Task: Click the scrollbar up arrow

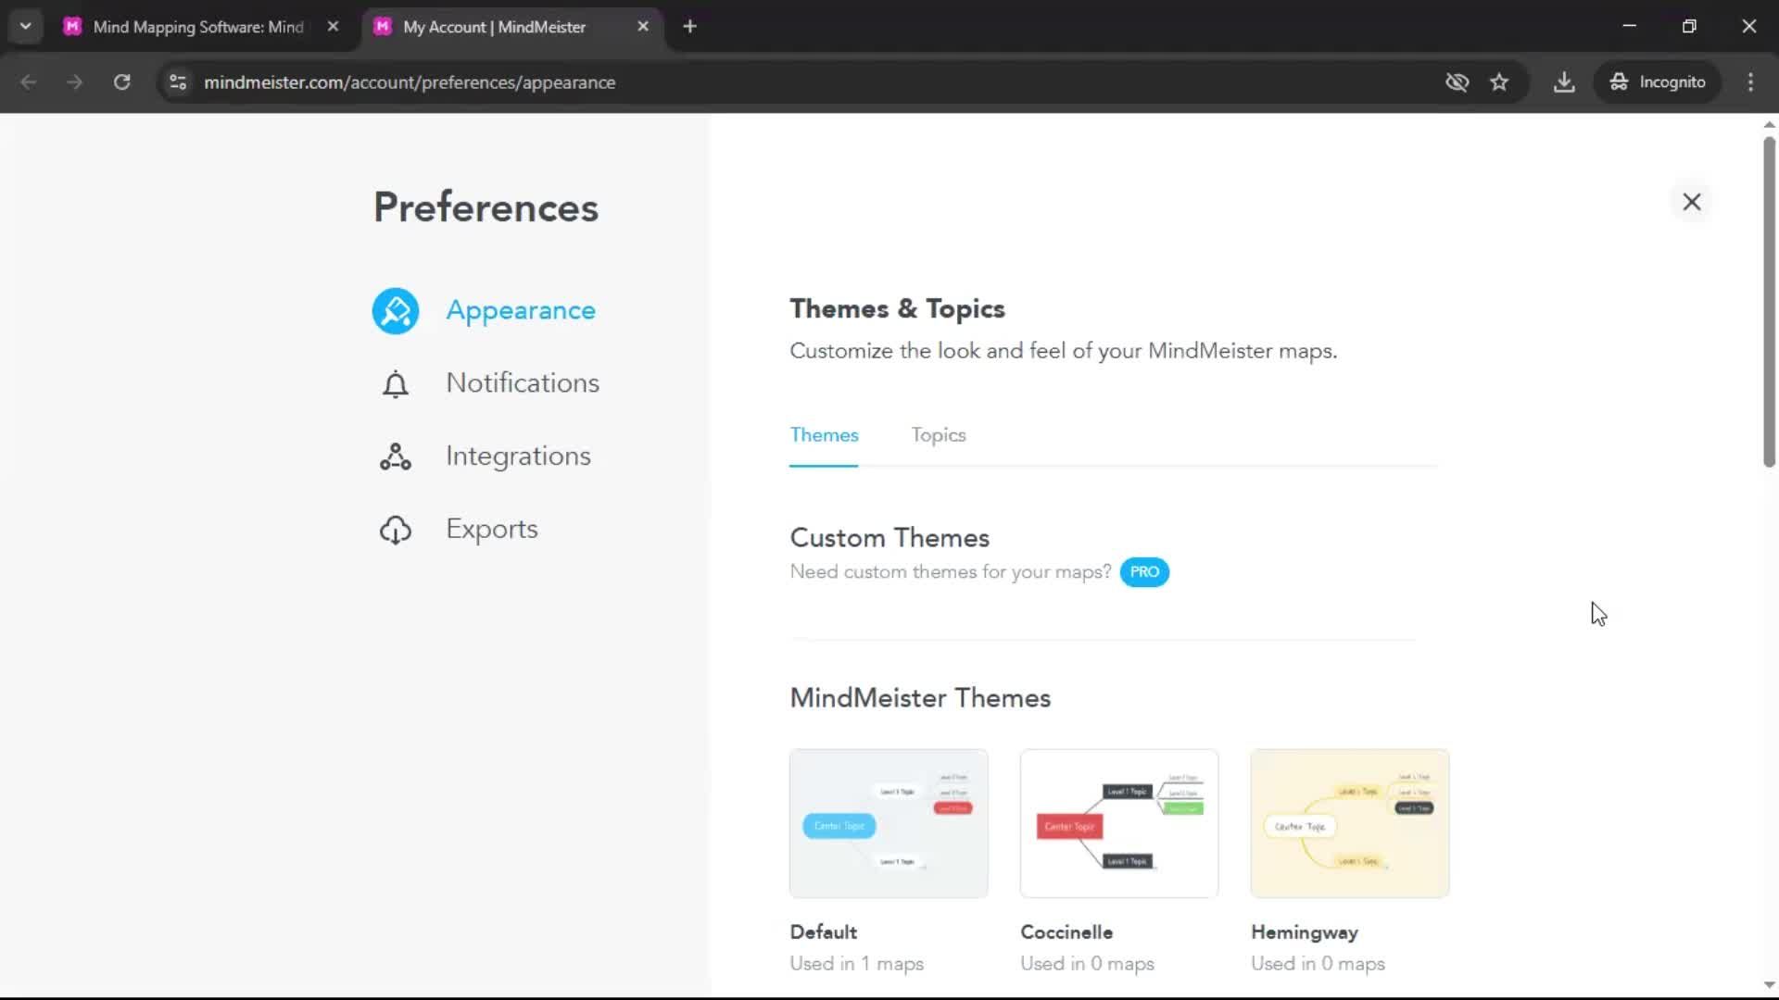Action: [x=1769, y=124]
